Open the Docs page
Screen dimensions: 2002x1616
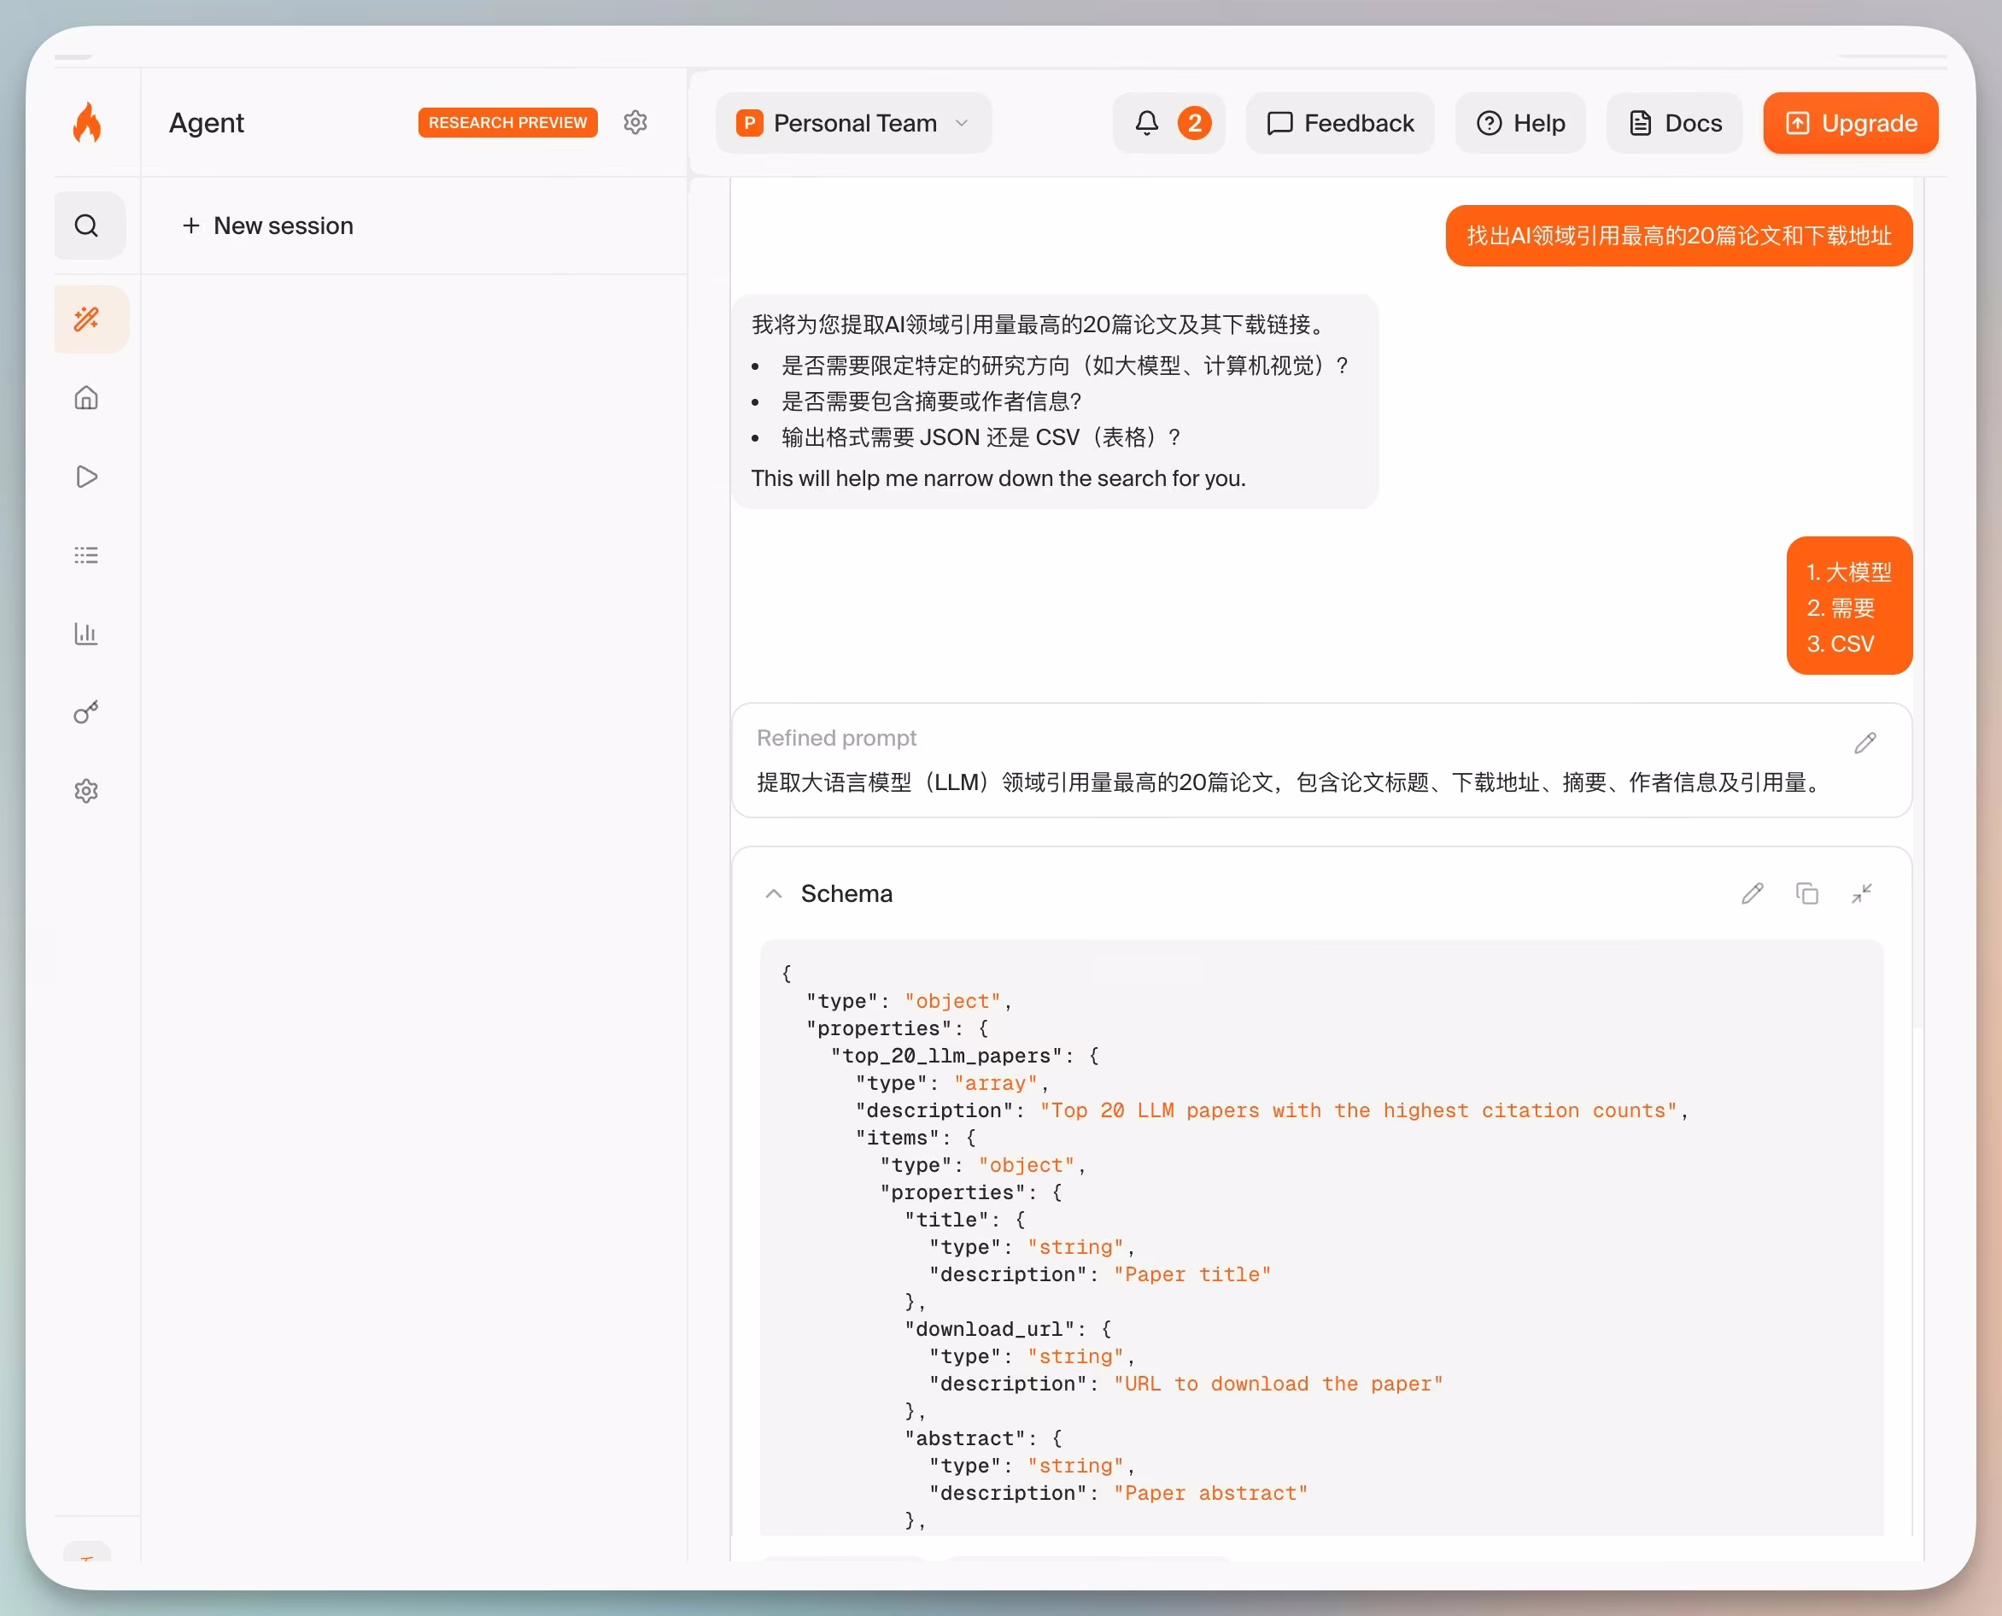[1672, 122]
